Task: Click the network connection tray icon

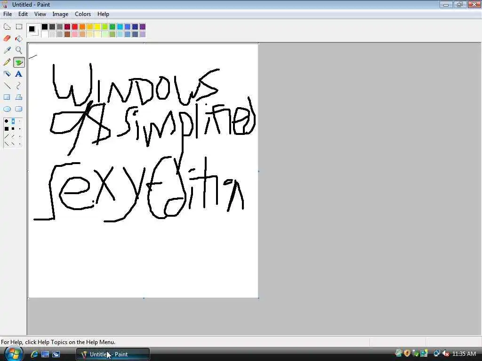Action: pos(437,353)
